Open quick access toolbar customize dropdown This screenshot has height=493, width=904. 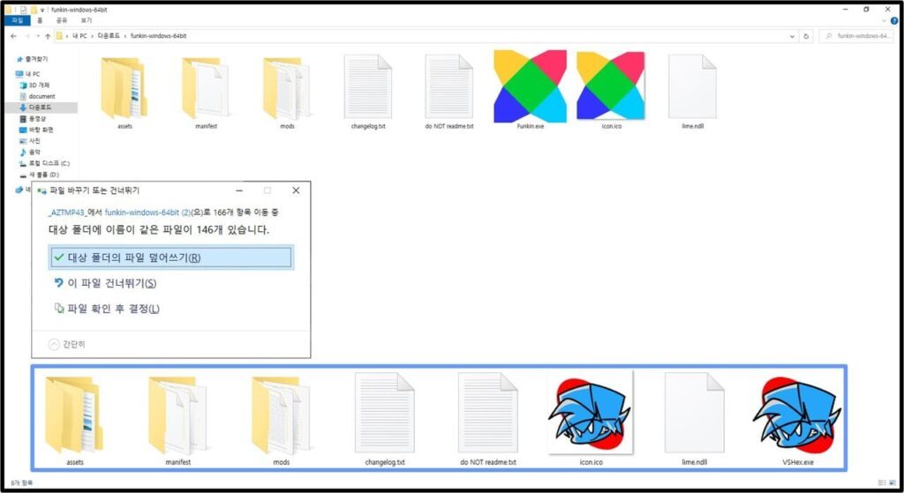click(42, 10)
